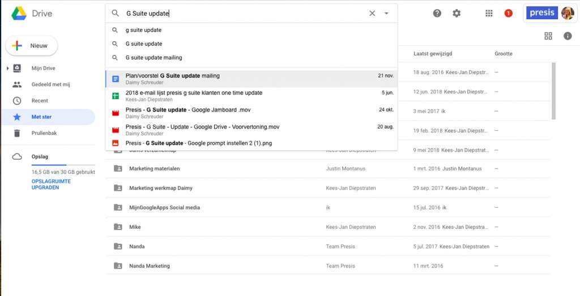580x296 pixels.
Task: Open Recent in sidebar
Action: 40,101
